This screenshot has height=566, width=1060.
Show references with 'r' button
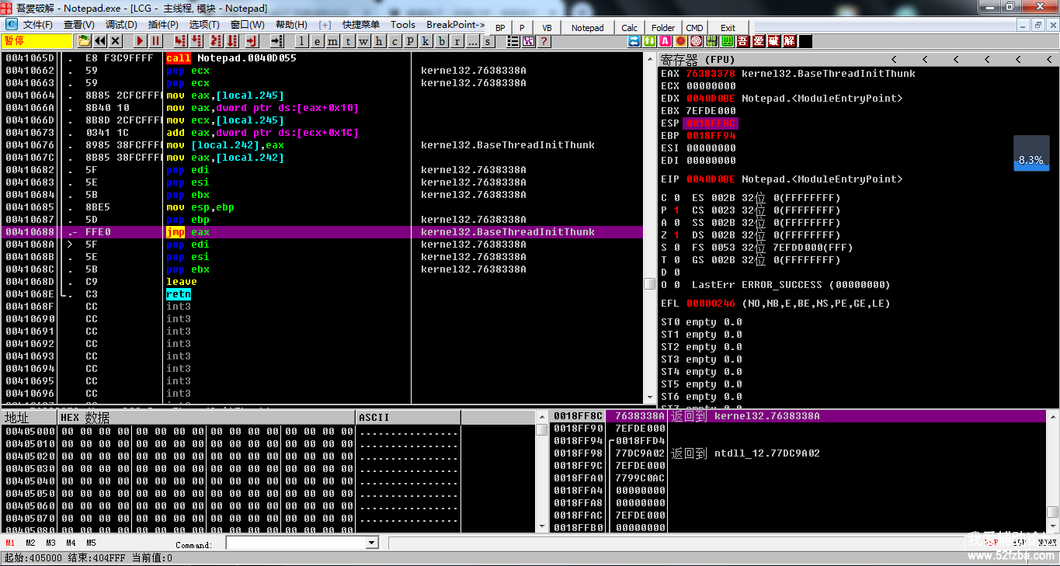click(457, 41)
